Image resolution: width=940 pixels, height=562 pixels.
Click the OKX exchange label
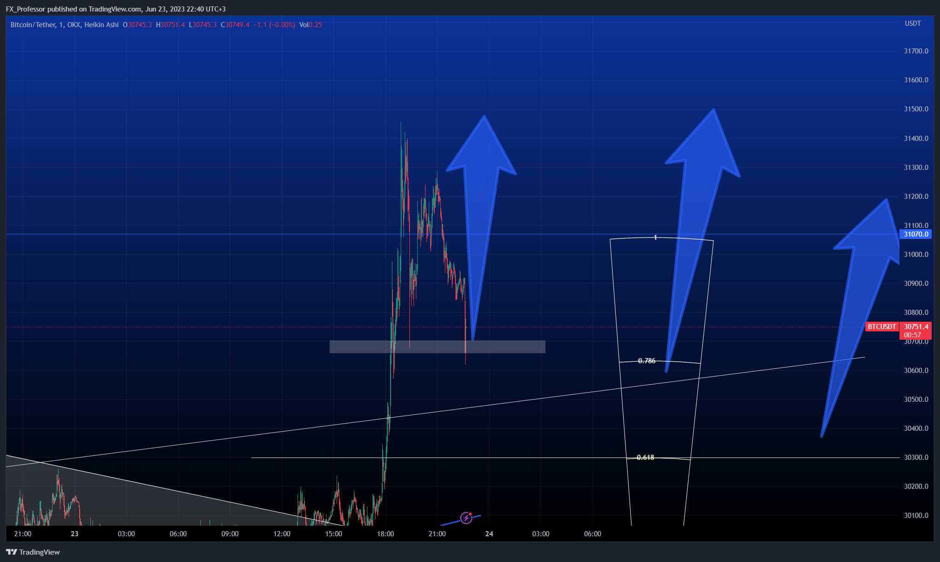(74, 25)
